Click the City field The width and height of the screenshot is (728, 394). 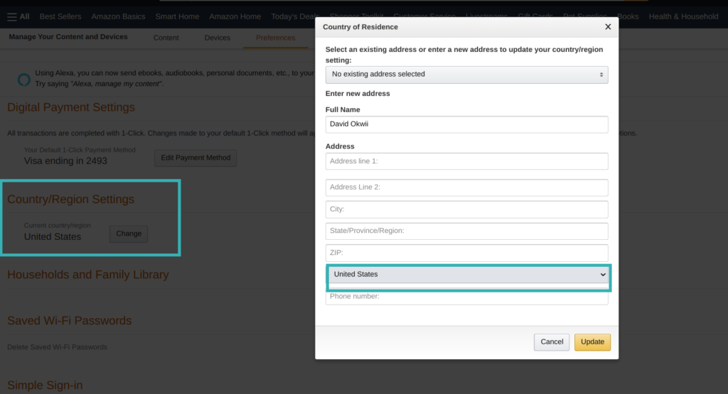click(466, 209)
